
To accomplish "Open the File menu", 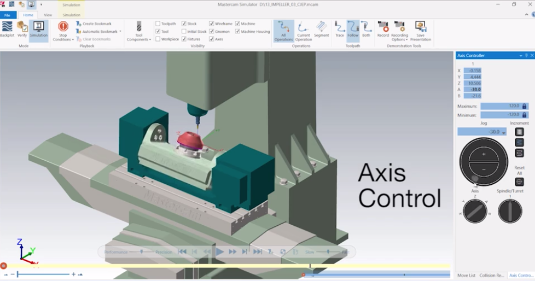I will pyautogui.click(x=7, y=15).
